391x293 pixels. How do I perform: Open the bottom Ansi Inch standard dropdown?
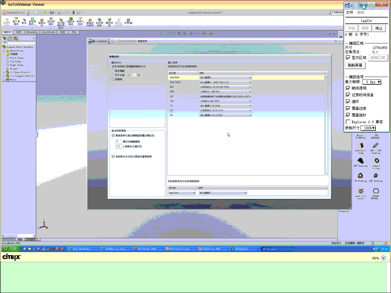click(x=182, y=193)
